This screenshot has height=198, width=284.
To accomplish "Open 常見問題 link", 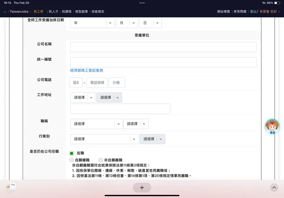I will 240,11.
